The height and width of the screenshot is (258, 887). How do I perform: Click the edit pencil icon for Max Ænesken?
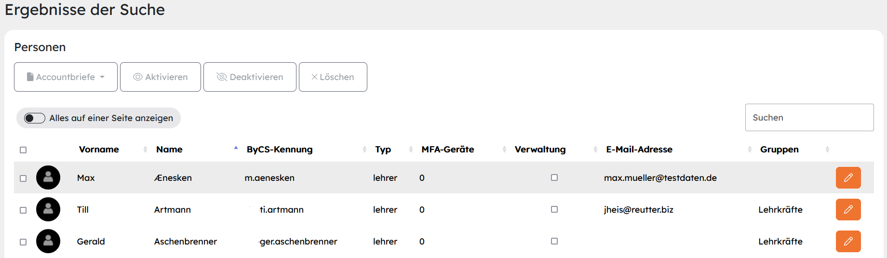848,177
